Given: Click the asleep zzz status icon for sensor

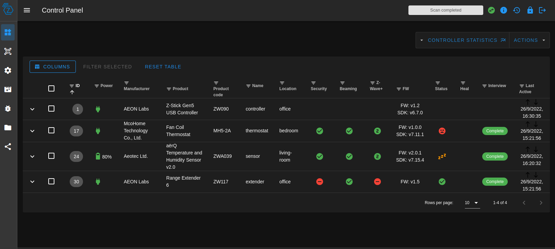Looking at the screenshot, I should coord(442,156).
